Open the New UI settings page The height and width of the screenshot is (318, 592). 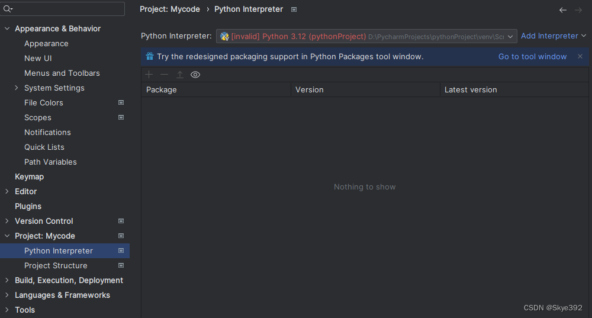(38, 58)
